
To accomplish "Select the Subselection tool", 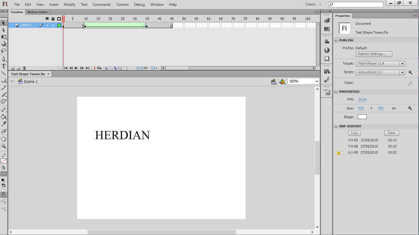I will (x=4, y=30).
